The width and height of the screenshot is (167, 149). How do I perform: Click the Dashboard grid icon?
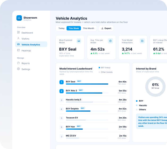click(x=18, y=32)
